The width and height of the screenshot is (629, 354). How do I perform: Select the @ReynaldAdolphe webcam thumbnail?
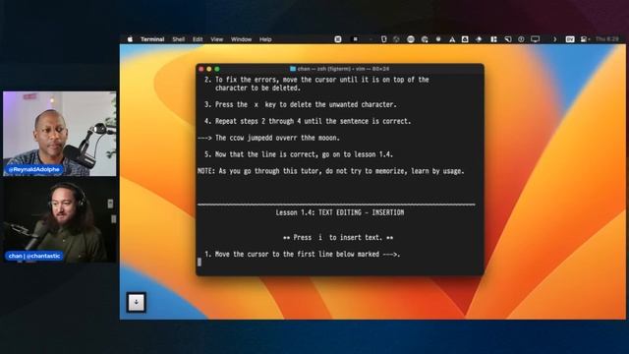pyautogui.click(x=60, y=134)
